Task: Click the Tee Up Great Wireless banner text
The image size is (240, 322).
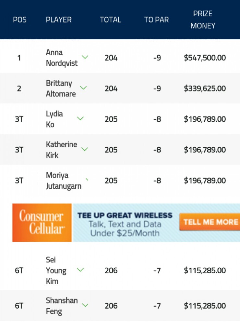Action: (x=125, y=215)
